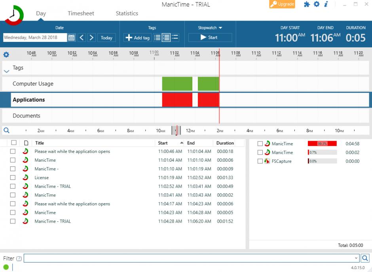Check the FSCapture summary checkbox
Viewport: 372px width, 272px height.
260,161
